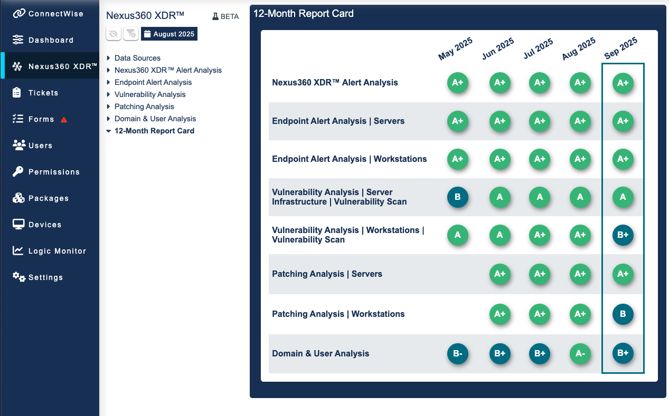
Task: Click A+ grade for Patching Servers Jun 2025
Action: (500, 274)
